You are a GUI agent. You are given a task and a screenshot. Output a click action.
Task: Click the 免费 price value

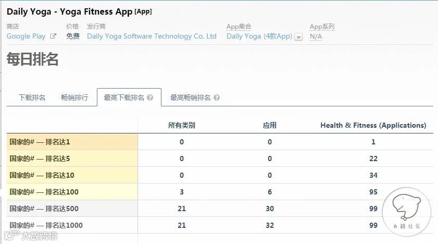tap(72, 36)
